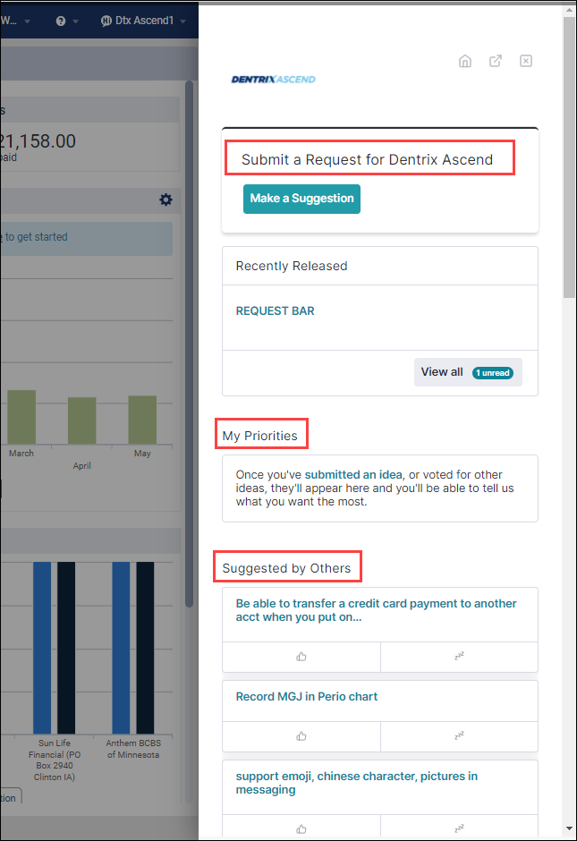Click the location icon beside Dtx Ascend1
Viewport: 577px width, 841px height.
point(106,21)
